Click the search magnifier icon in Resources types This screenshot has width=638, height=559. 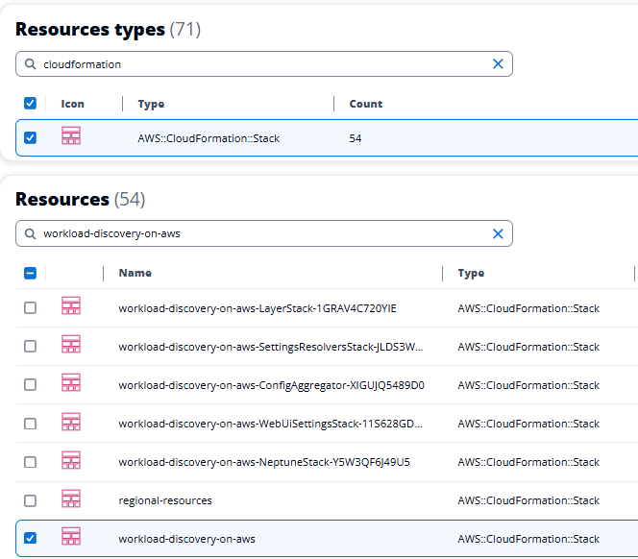click(x=30, y=64)
